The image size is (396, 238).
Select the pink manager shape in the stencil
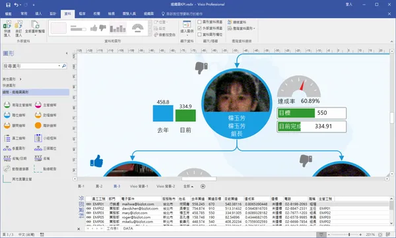38,105
